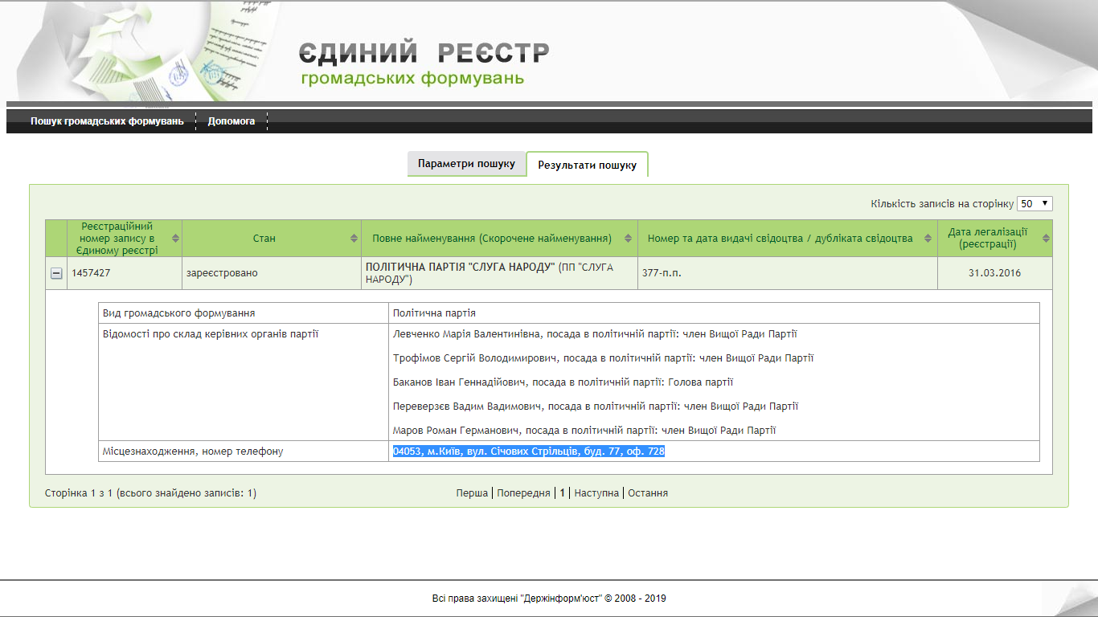Image resolution: width=1098 pixels, height=617 pixels.
Task: Sort by the Стан column arrows
Action: coord(354,239)
